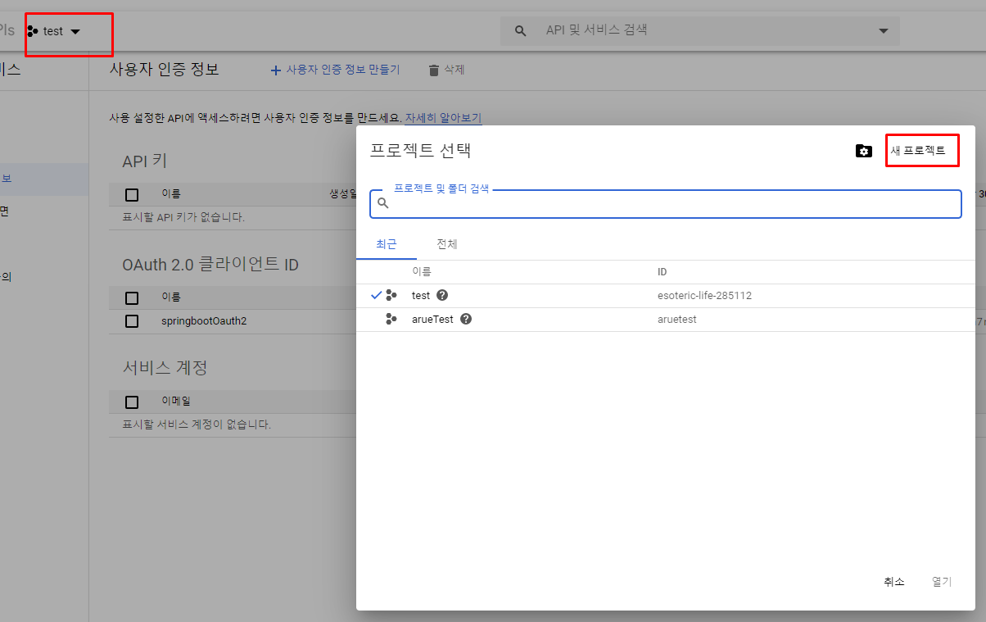The image size is (986, 622).
Task: Select the arueTest project row
Action: tap(665, 319)
